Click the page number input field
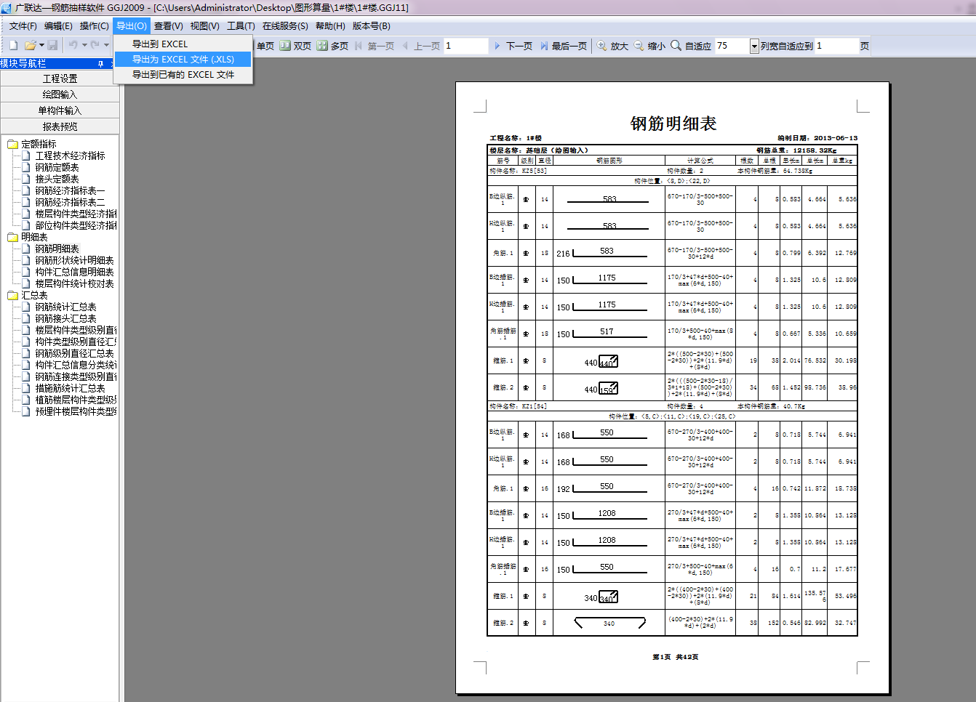The width and height of the screenshot is (976, 702). coord(465,46)
